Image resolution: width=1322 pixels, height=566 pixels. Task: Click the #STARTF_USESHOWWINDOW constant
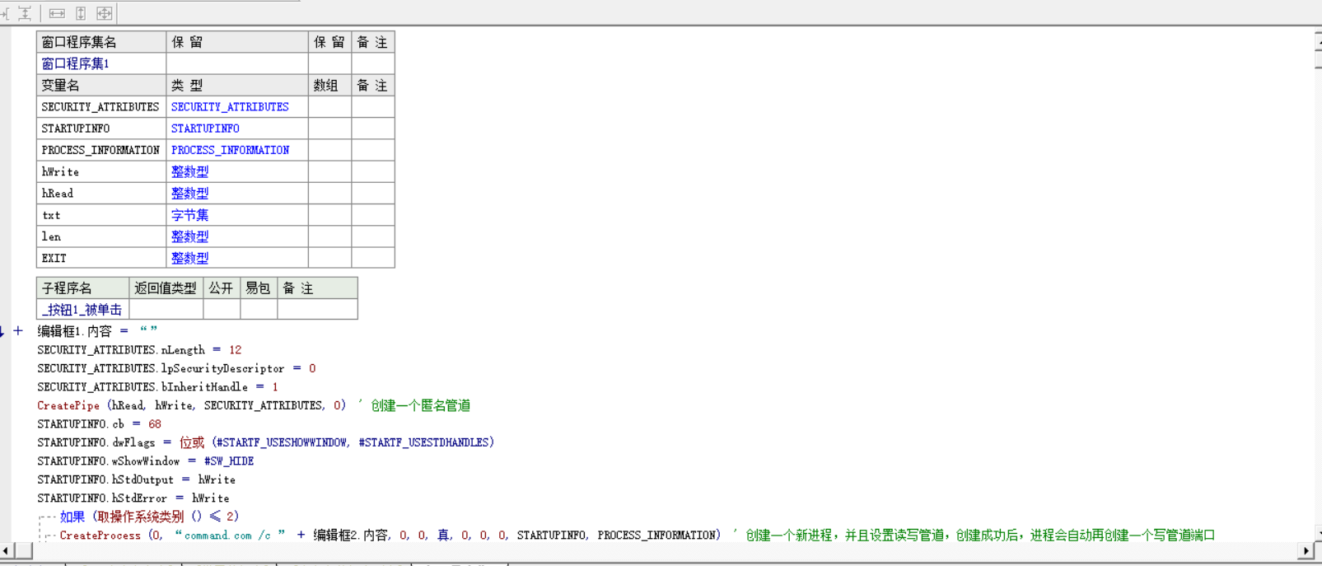(x=281, y=442)
